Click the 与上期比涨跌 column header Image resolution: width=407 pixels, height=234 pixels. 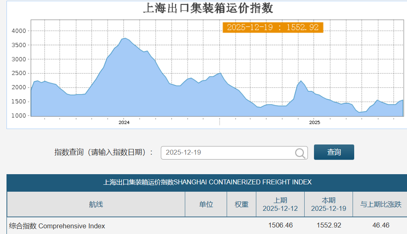click(381, 204)
